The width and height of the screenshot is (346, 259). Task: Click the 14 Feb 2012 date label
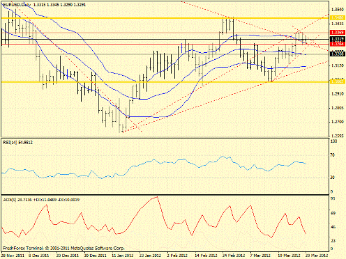(203, 256)
